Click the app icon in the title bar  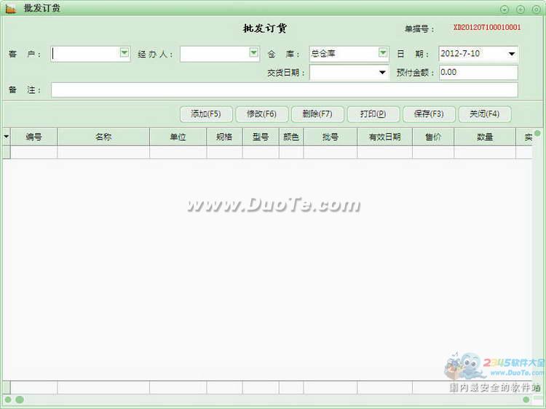point(10,9)
